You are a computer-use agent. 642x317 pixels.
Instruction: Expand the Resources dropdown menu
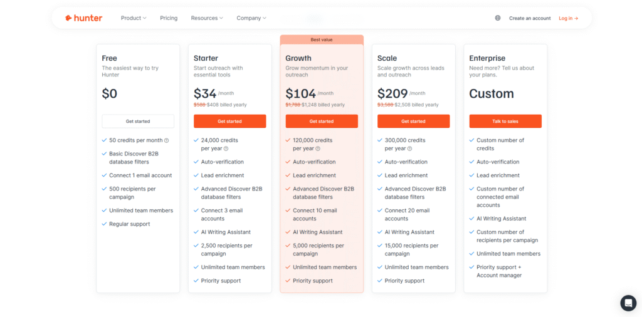207,18
